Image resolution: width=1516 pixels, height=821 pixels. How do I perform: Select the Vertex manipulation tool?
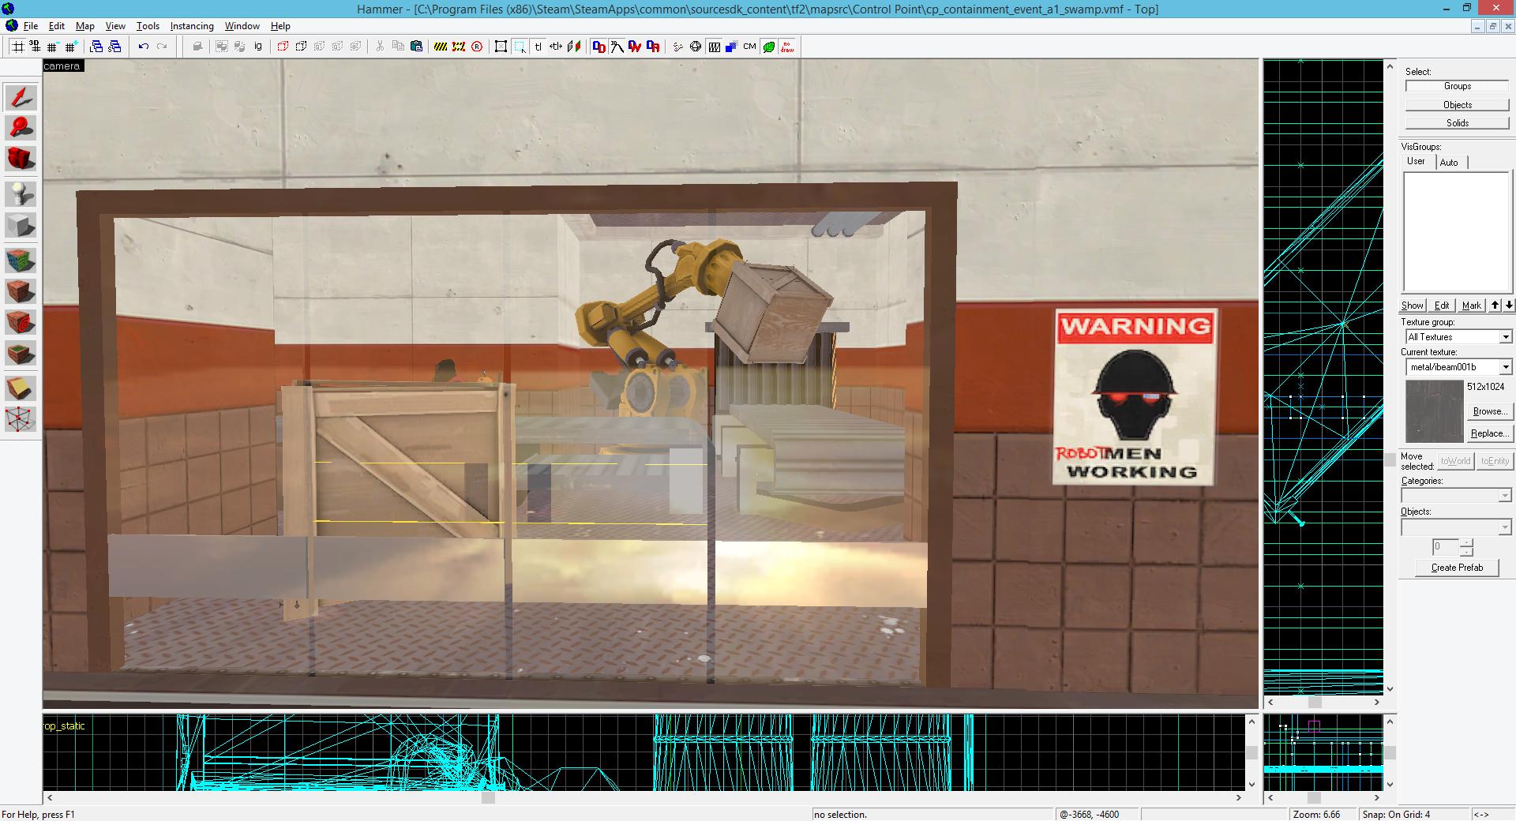pos(21,418)
